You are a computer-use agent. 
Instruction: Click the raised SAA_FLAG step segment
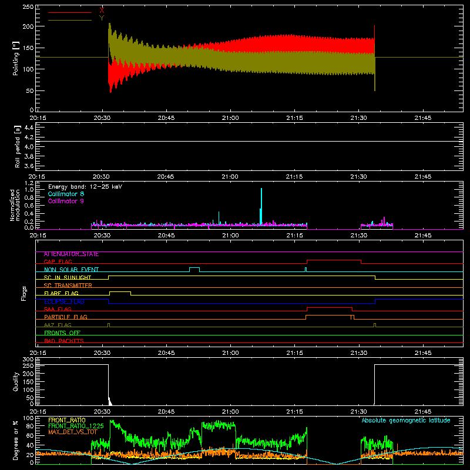[x=330, y=307]
